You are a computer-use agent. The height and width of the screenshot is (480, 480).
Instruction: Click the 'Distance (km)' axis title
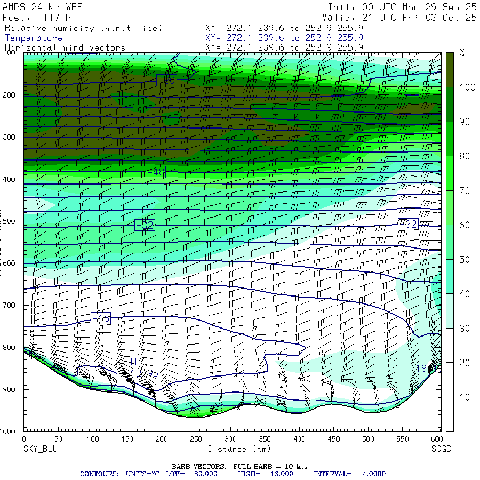click(239, 449)
